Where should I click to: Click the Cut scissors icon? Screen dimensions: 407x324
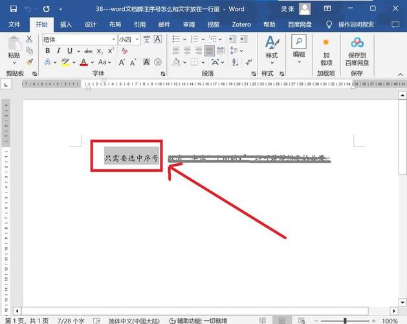pyautogui.click(x=29, y=40)
